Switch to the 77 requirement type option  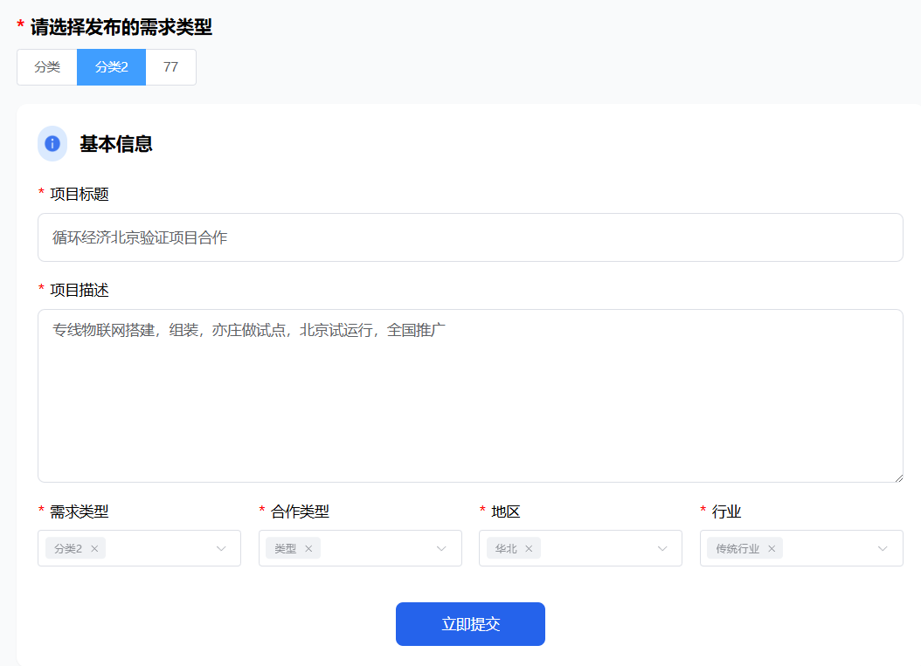170,67
